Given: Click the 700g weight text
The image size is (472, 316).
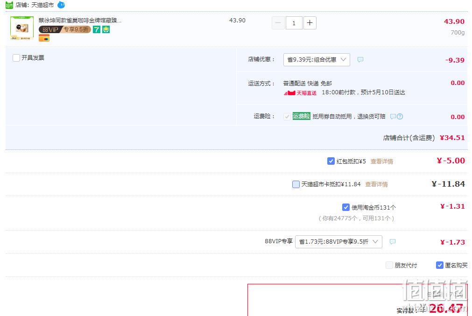Looking at the screenshot, I should click(x=458, y=32).
